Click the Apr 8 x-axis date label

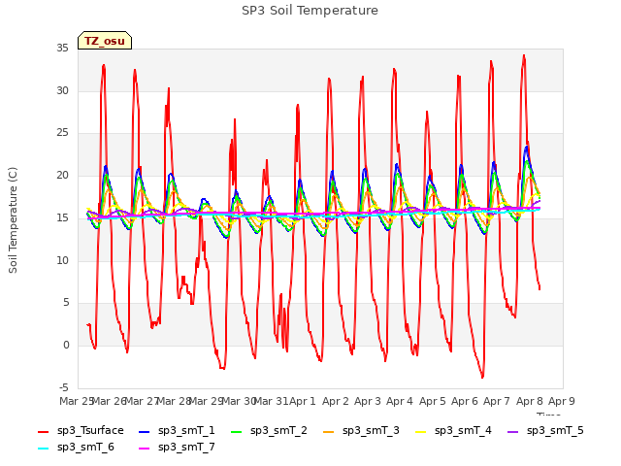(530, 401)
